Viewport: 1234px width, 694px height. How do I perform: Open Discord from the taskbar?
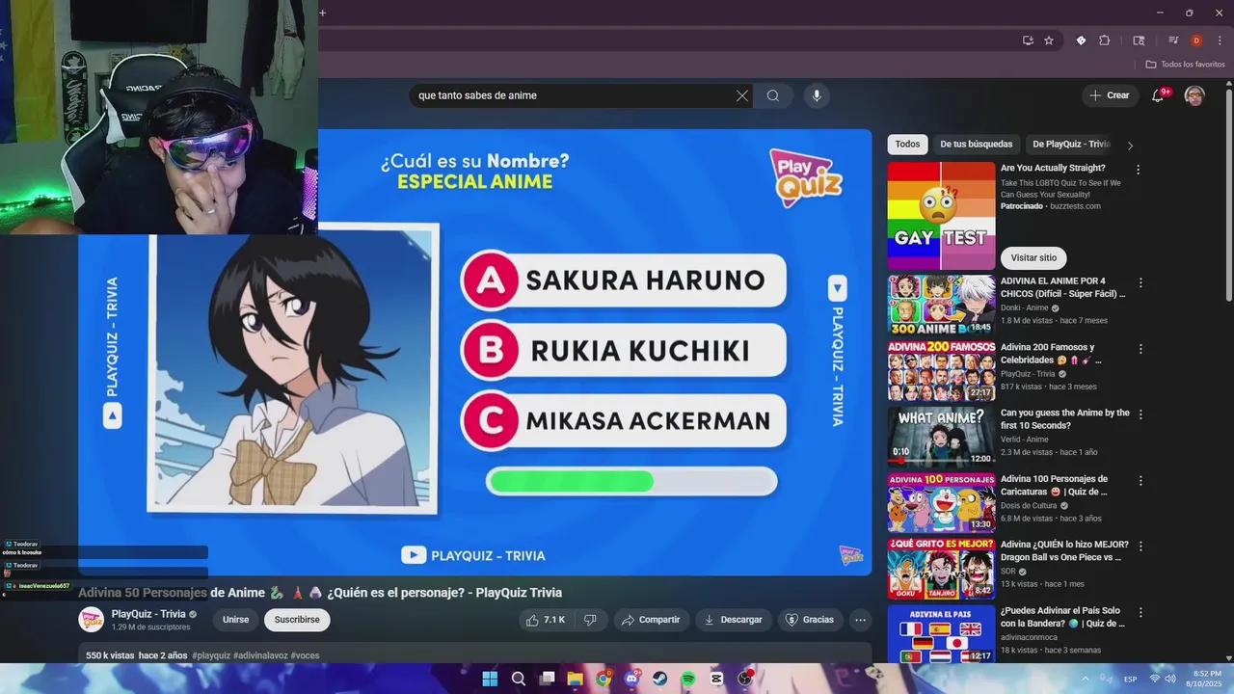click(x=631, y=679)
